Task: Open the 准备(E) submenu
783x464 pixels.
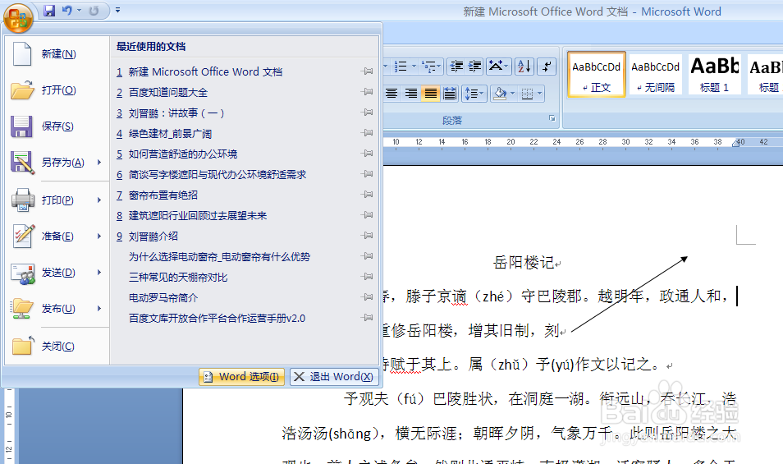Action: [x=57, y=237]
